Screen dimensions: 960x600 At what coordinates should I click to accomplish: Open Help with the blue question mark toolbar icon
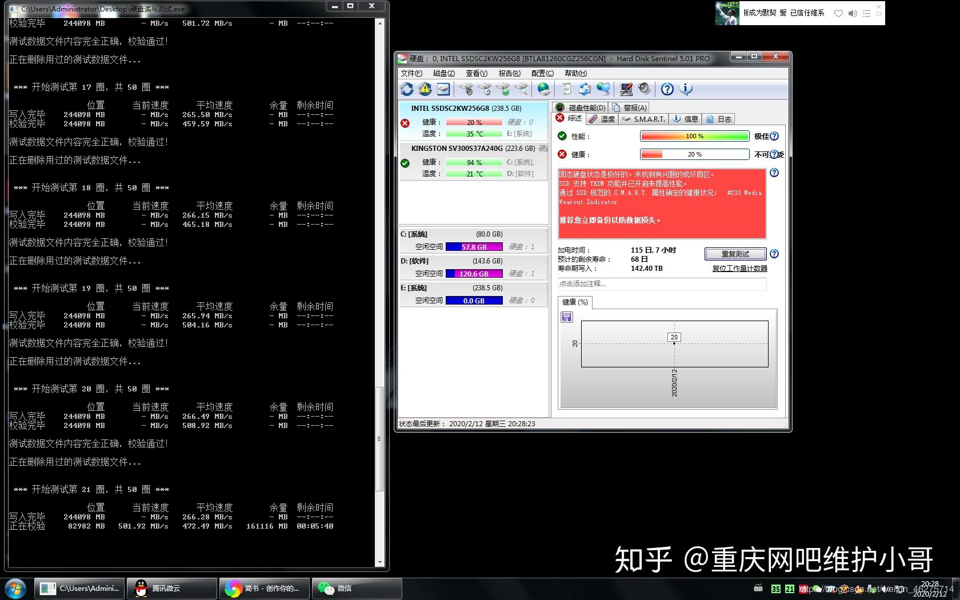[x=667, y=89]
